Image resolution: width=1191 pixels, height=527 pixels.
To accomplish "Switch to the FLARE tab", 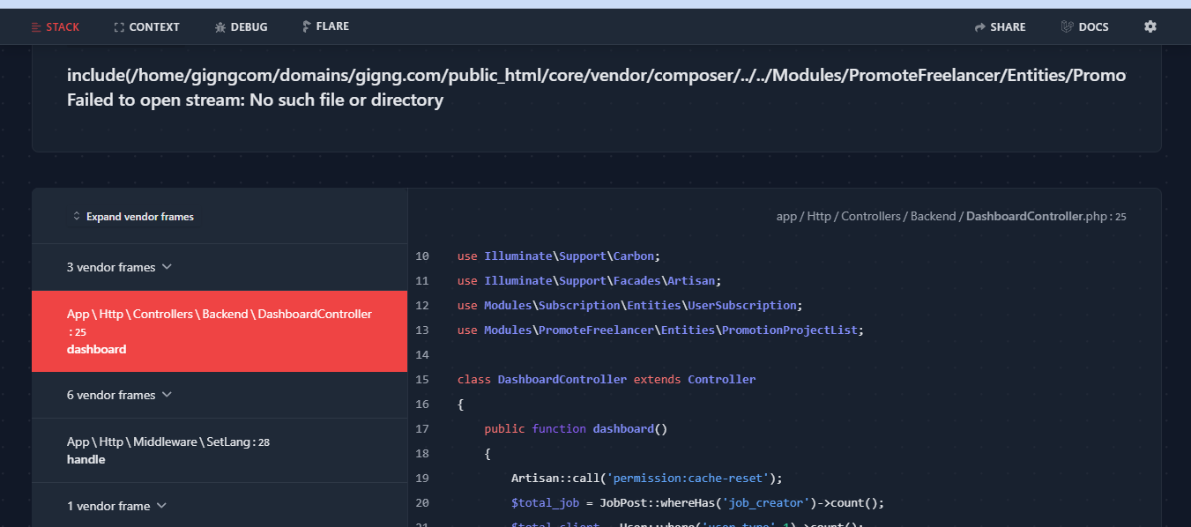I will coord(325,26).
